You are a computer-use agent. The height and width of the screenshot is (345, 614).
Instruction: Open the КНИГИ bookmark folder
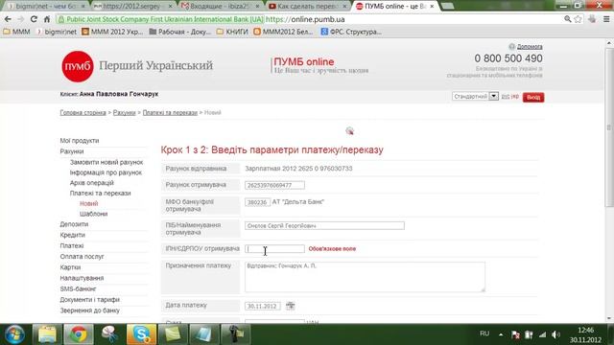(232, 32)
